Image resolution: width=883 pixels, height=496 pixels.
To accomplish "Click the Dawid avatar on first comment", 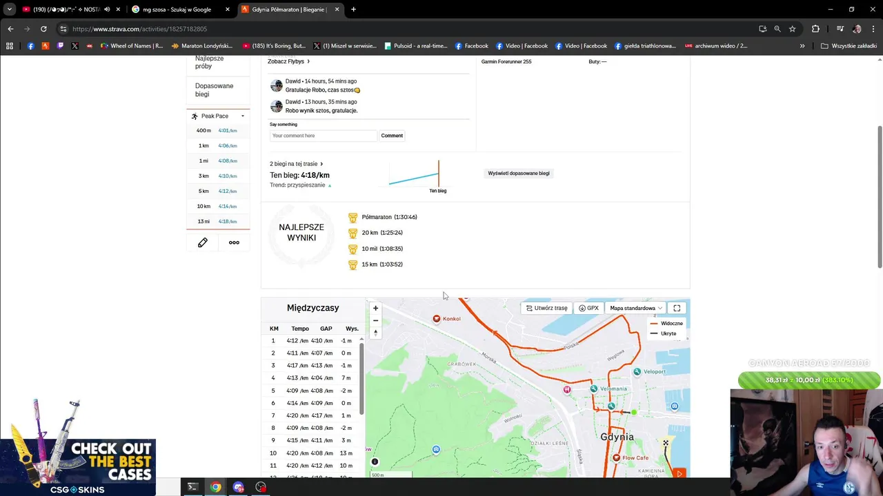I will click(x=277, y=85).
